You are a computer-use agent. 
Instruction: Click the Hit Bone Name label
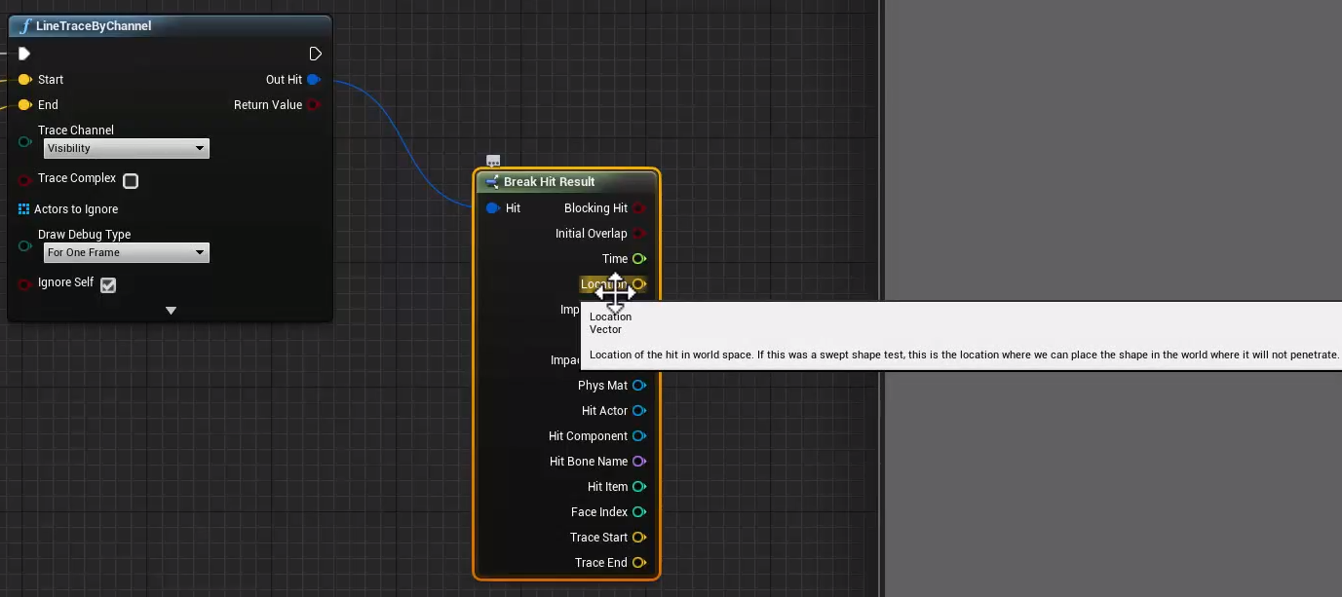pyautogui.click(x=589, y=462)
